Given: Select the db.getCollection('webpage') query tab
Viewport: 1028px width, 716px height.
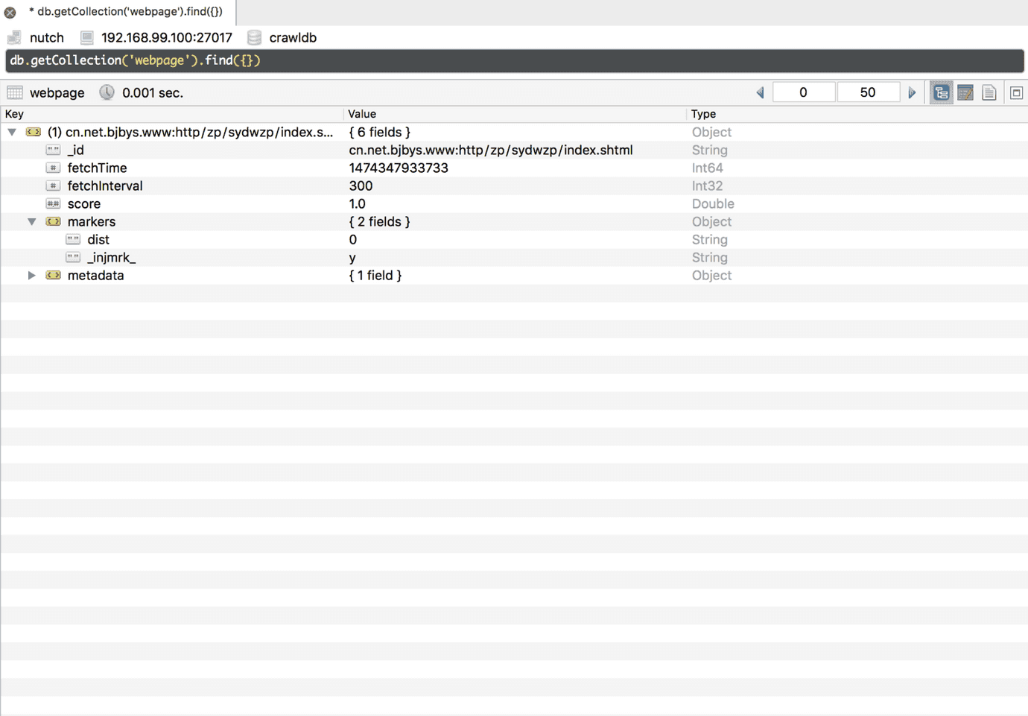Looking at the screenshot, I should tap(125, 12).
